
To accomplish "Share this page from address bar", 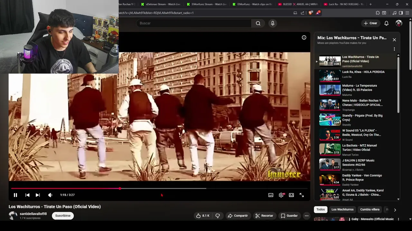I will pyautogui.click(x=303, y=13).
